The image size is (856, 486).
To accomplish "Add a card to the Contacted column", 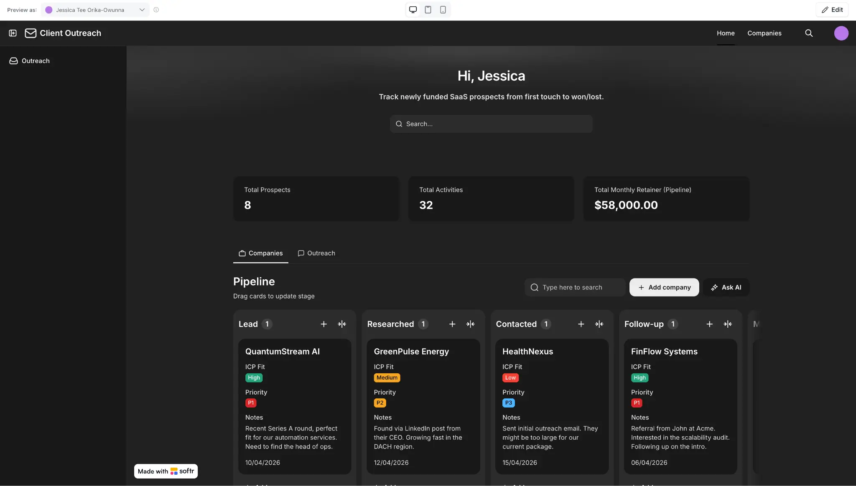I will click(x=581, y=324).
